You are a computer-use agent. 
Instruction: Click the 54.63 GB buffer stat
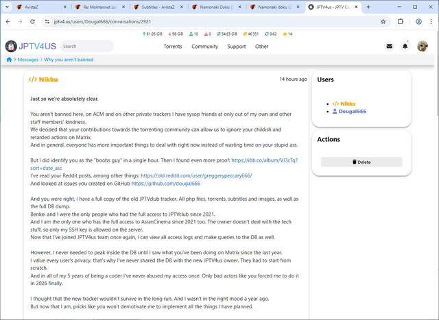(227, 34)
